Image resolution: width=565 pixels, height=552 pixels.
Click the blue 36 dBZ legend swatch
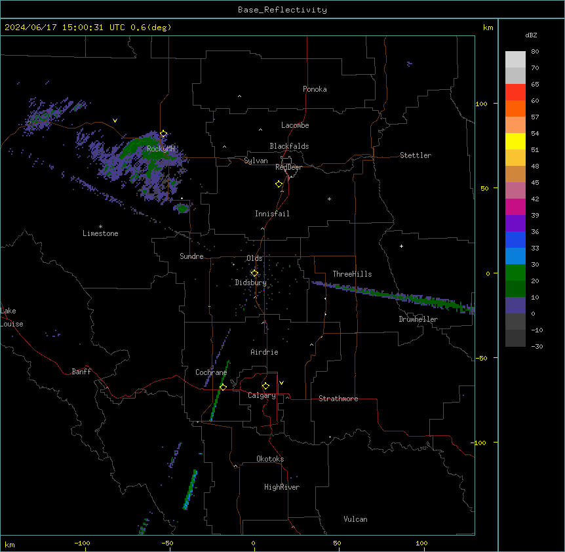point(515,239)
